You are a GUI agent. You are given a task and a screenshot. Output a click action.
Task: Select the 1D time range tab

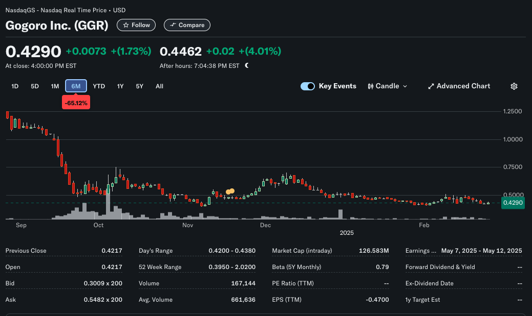point(15,86)
